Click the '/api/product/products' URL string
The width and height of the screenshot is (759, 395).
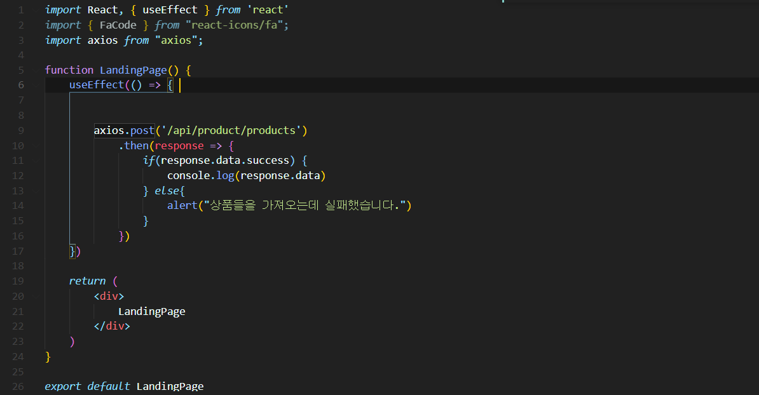[x=231, y=131]
